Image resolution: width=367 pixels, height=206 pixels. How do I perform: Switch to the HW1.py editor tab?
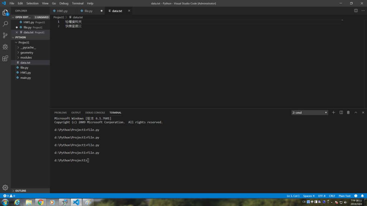62,11
